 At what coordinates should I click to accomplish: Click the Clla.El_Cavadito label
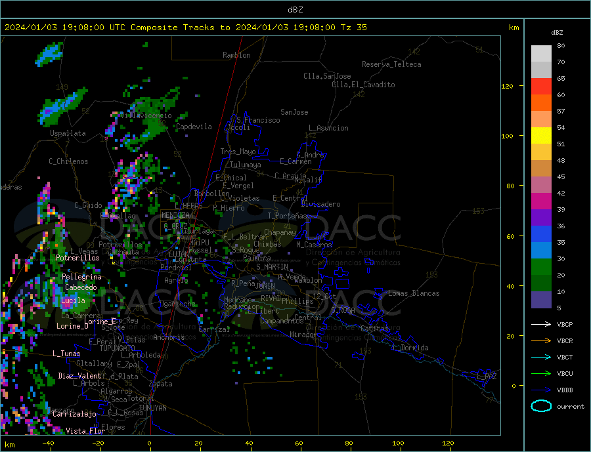pyautogui.click(x=363, y=85)
